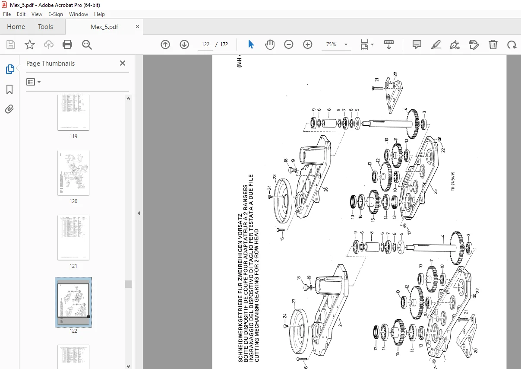Viewport: 521px width, 369px height.
Task: Select page 119 thumbnail
Action: click(73, 112)
